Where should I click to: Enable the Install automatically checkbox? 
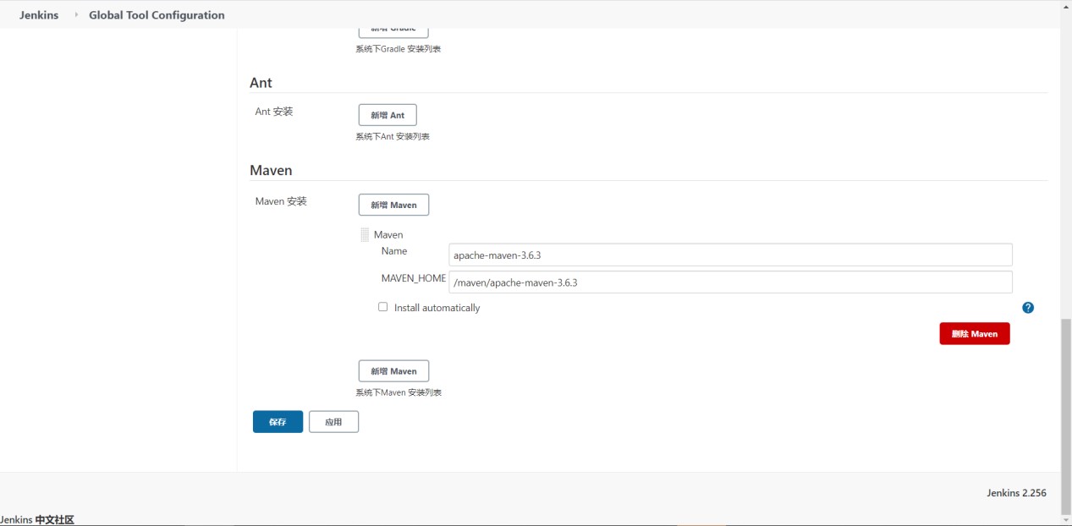382,307
